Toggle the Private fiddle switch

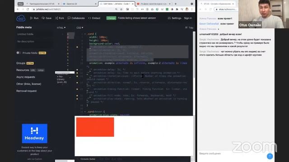pos(19,53)
